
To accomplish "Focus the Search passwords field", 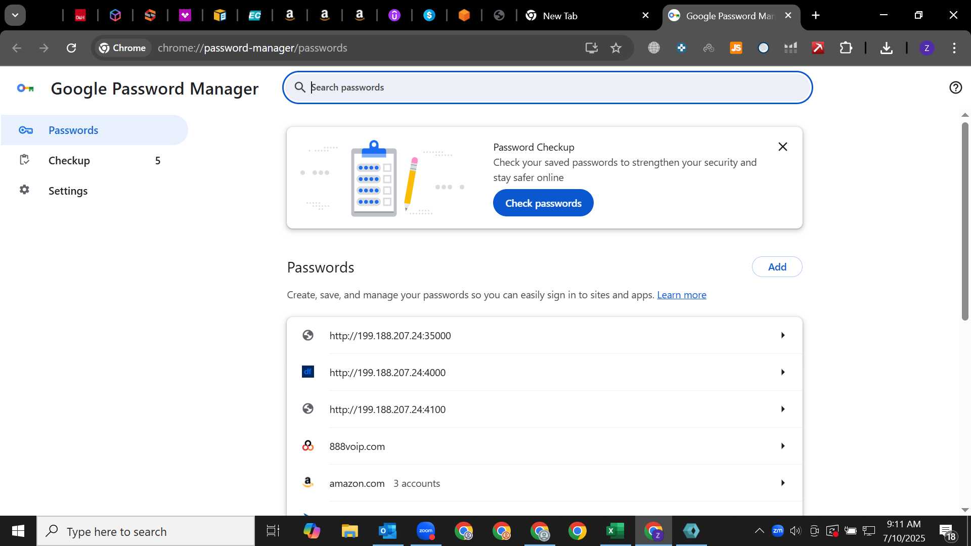I will point(547,87).
